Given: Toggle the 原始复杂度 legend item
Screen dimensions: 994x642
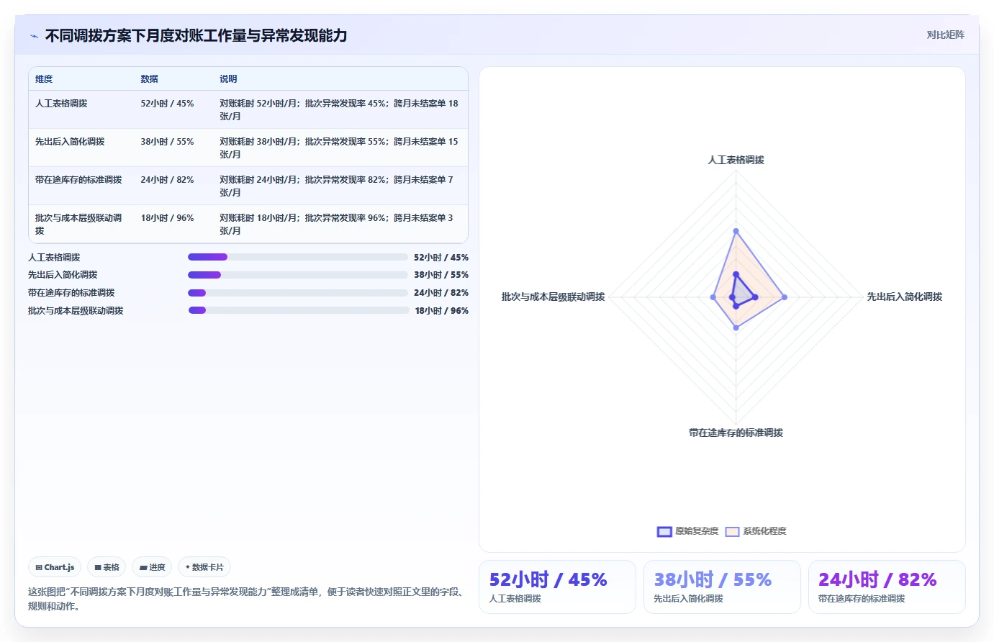Looking at the screenshot, I should click(x=687, y=531).
